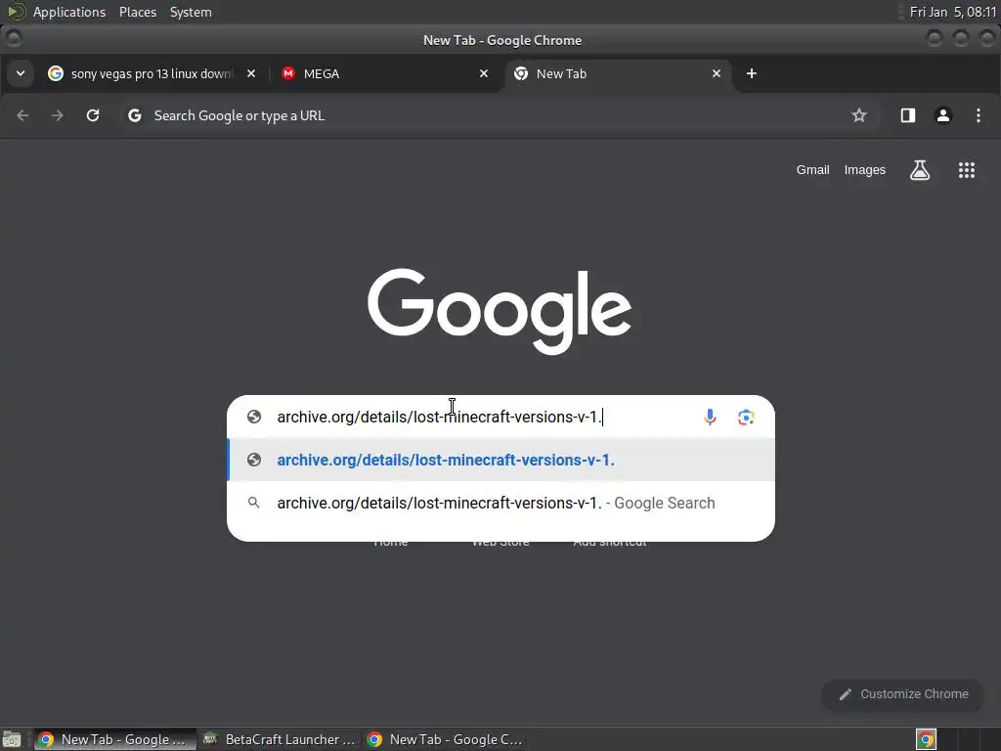
Task: Click the magnifier icon on search suggestion
Action: pyautogui.click(x=254, y=503)
